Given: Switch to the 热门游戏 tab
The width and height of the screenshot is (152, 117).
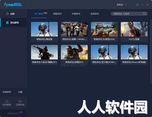Looking at the screenshot, I should [39, 14].
